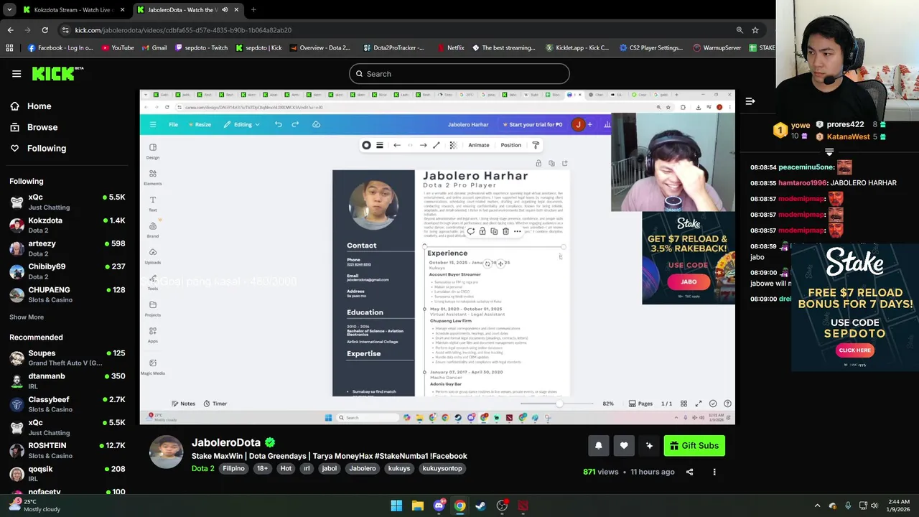Image resolution: width=919 pixels, height=517 pixels.
Task: Open the clock and date panel
Action: 898,506
